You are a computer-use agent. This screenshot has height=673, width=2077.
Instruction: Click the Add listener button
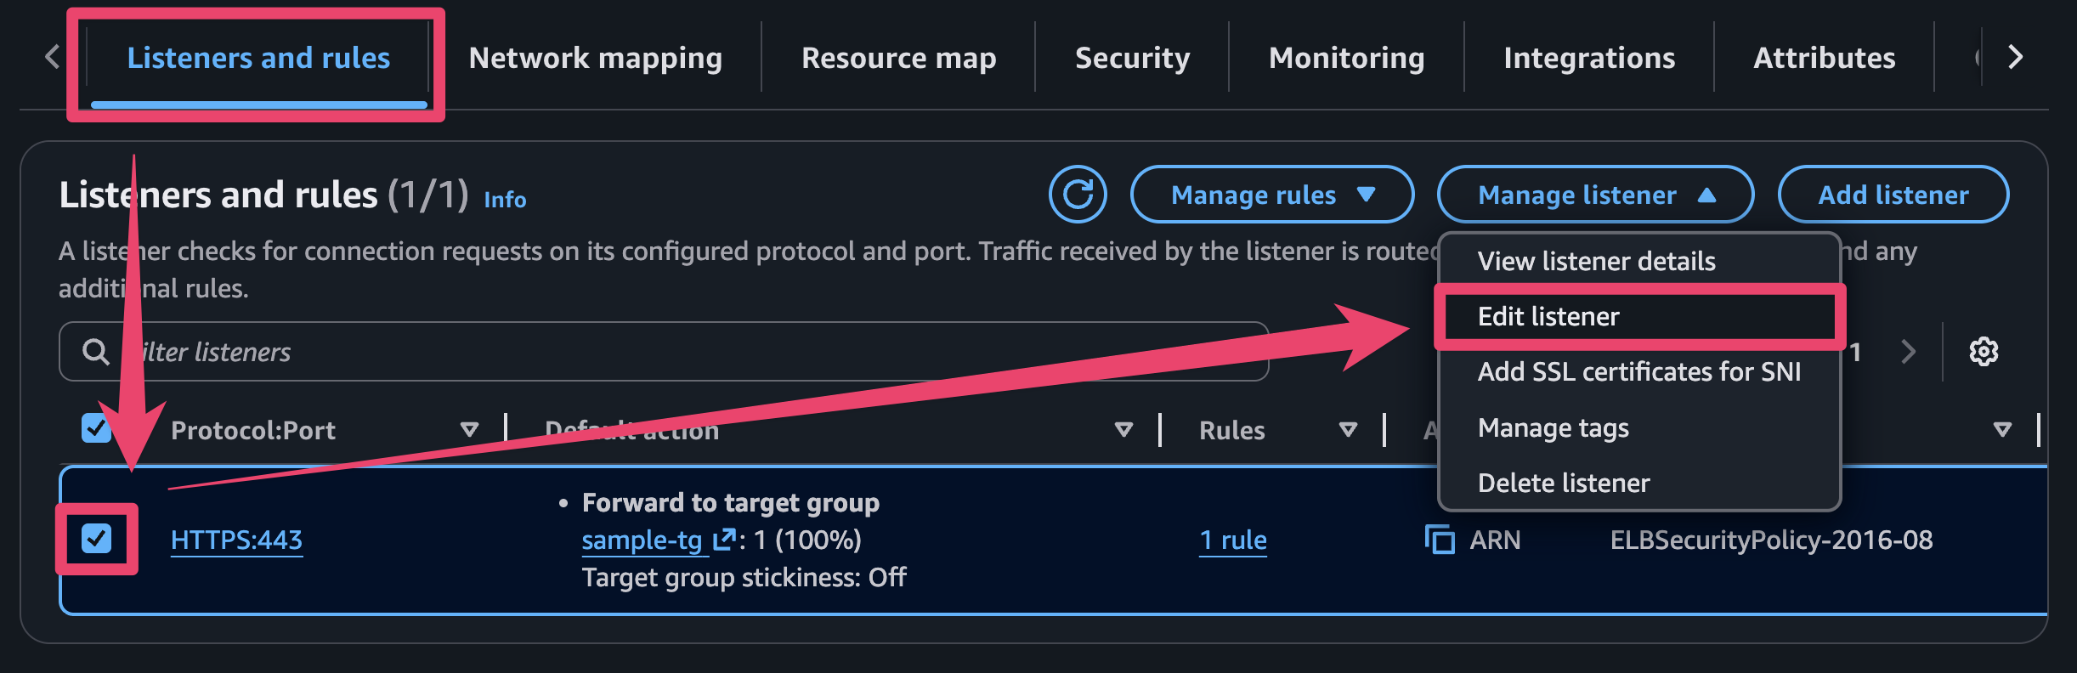click(1893, 195)
